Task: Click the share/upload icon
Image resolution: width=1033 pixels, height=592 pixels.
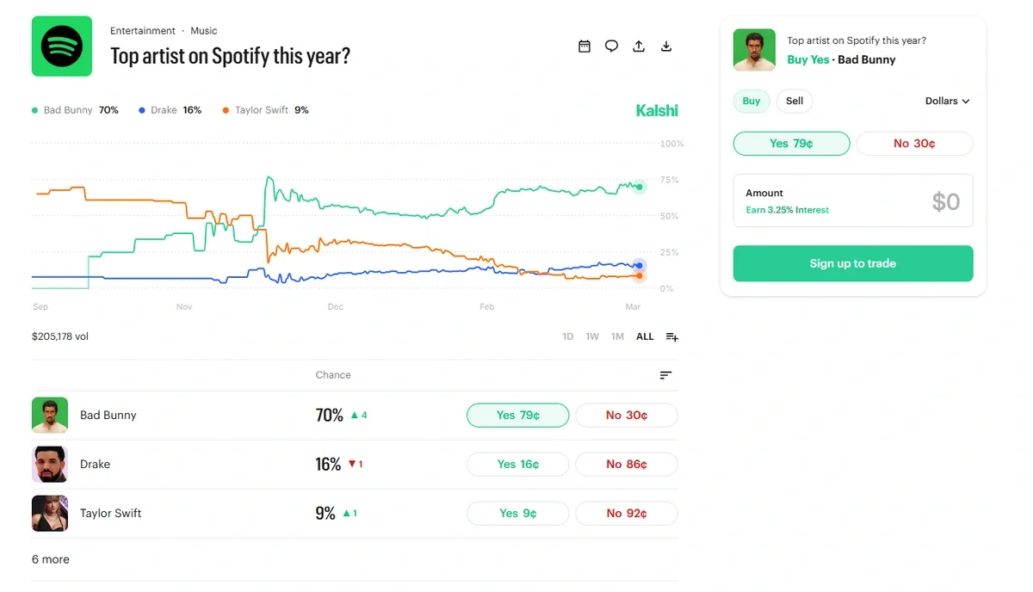Action: tap(638, 46)
